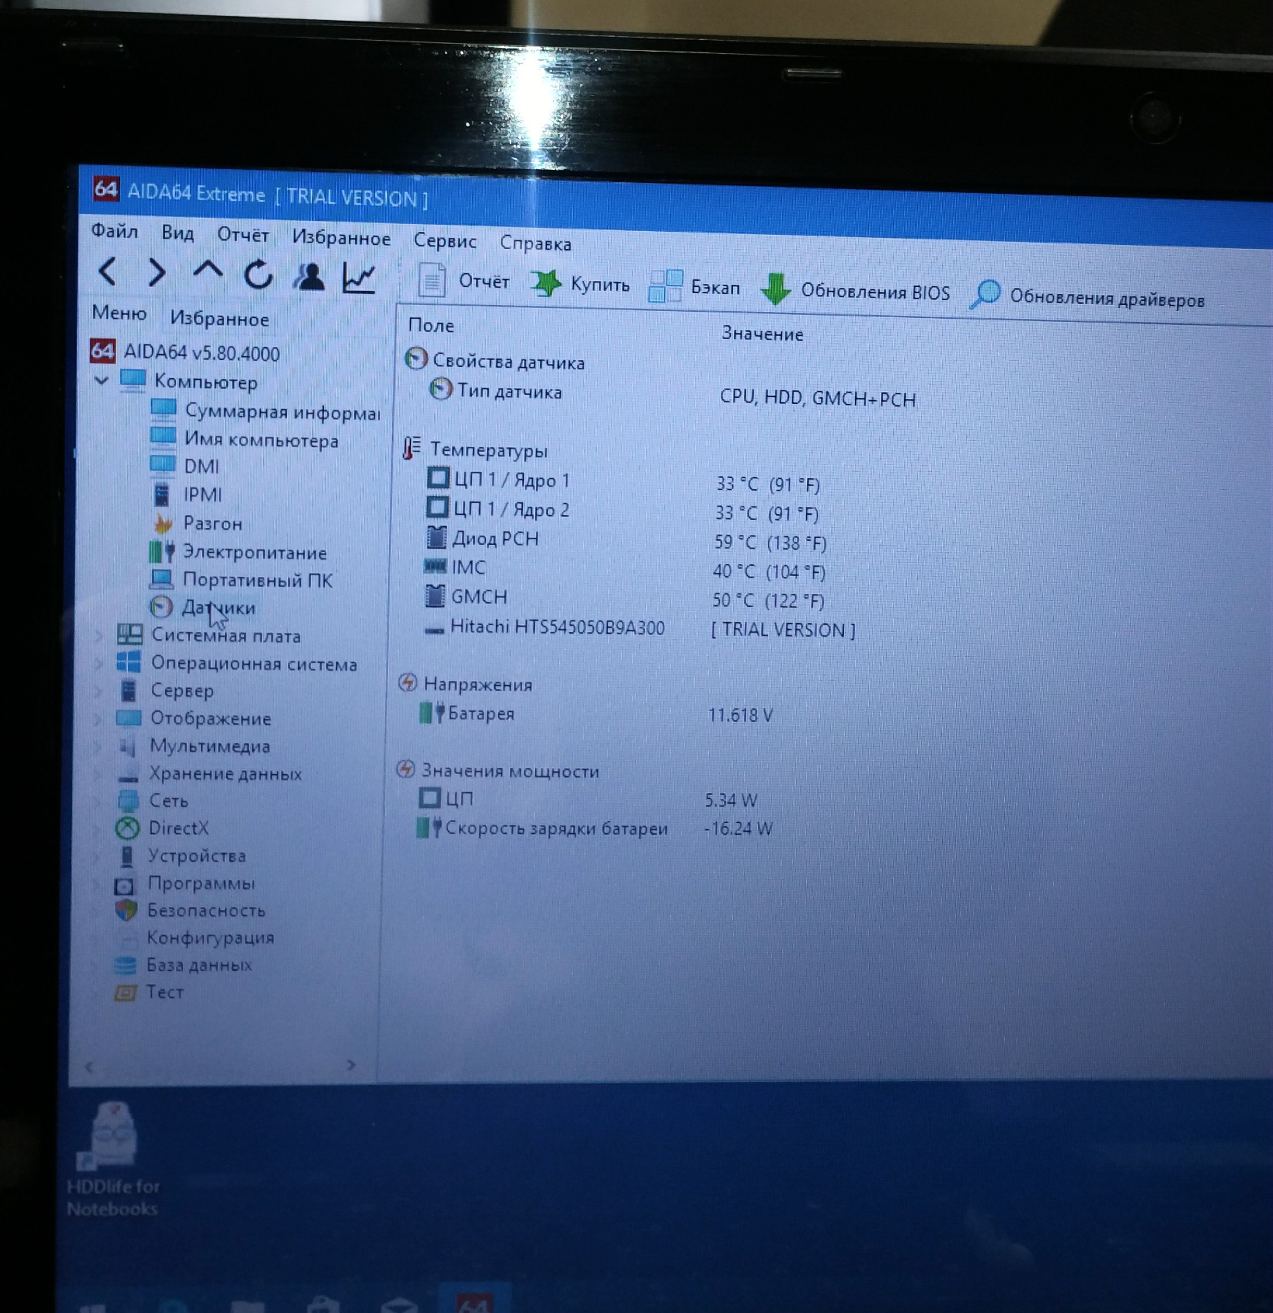This screenshot has height=1313, width=1273.
Task: Refresh the view with the circular arrow icon
Action: tap(258, 274)
